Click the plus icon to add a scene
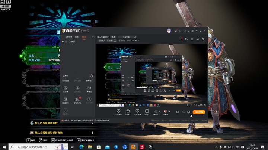The image size is (268, 150). [93, 37]
